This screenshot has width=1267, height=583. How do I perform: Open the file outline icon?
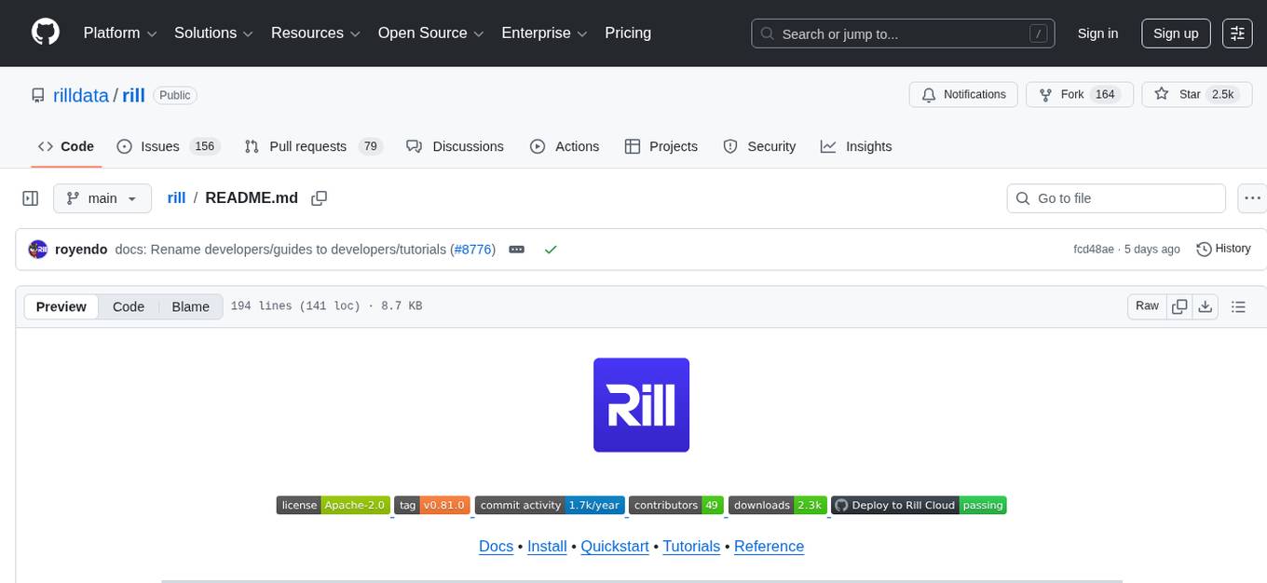click(x=1239, y=305)
